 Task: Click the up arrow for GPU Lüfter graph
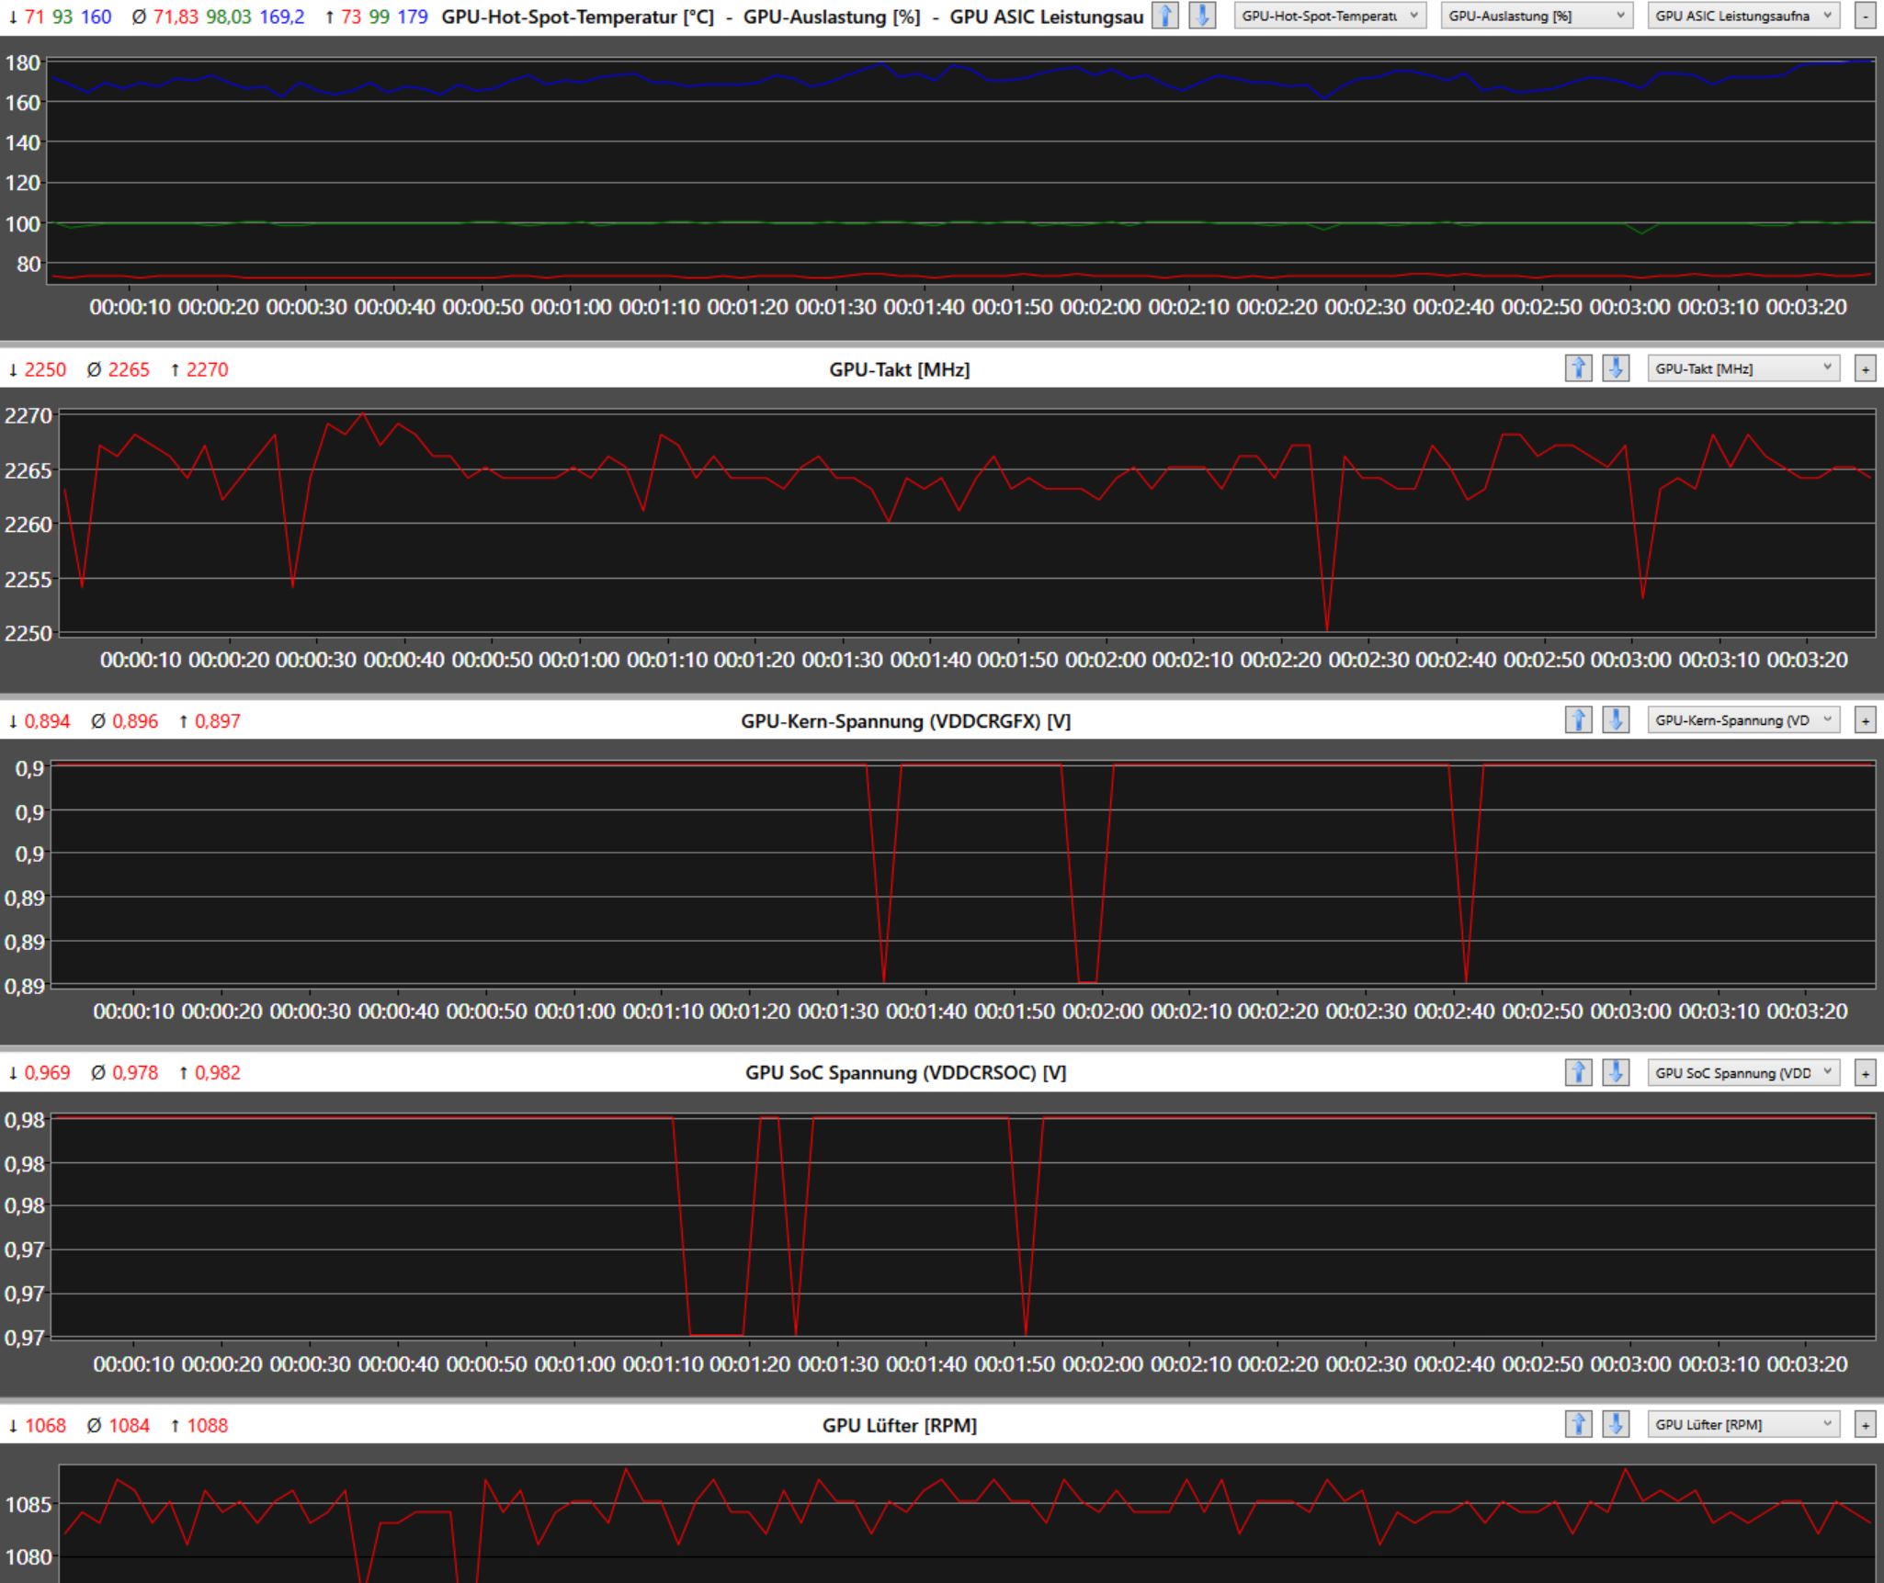point(1578,1425)
